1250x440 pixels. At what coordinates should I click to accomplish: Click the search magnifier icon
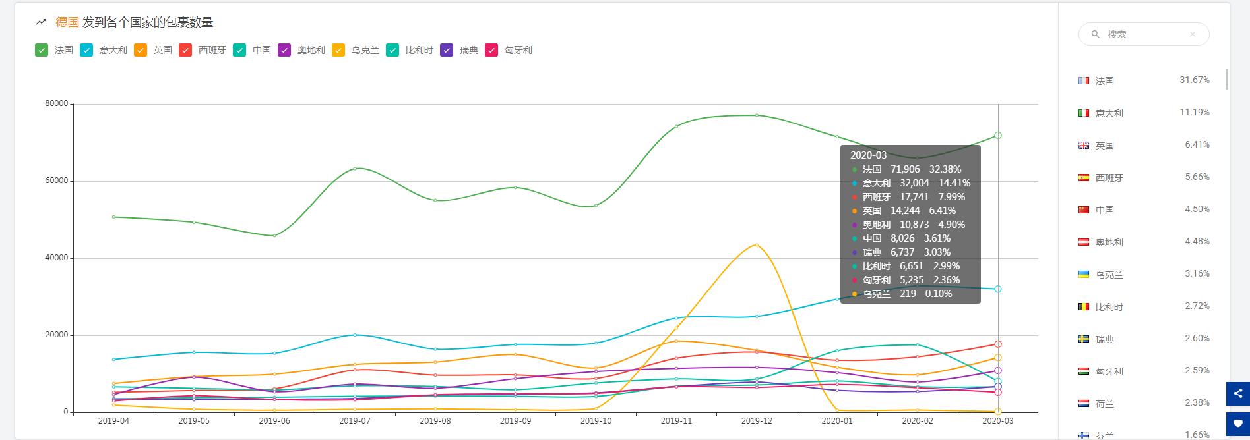(1096, 34)
